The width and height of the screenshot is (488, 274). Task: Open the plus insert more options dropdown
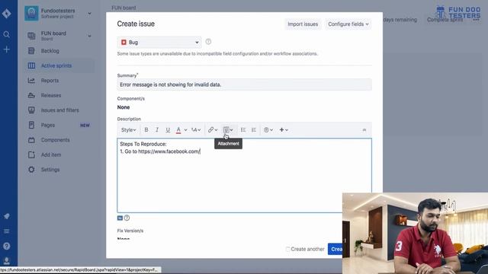pyautogui.click(x=284, y=130)
